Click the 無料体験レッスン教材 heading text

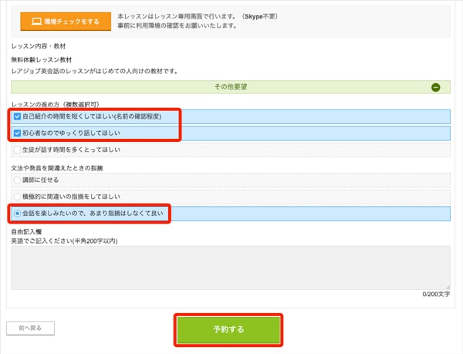43,59
